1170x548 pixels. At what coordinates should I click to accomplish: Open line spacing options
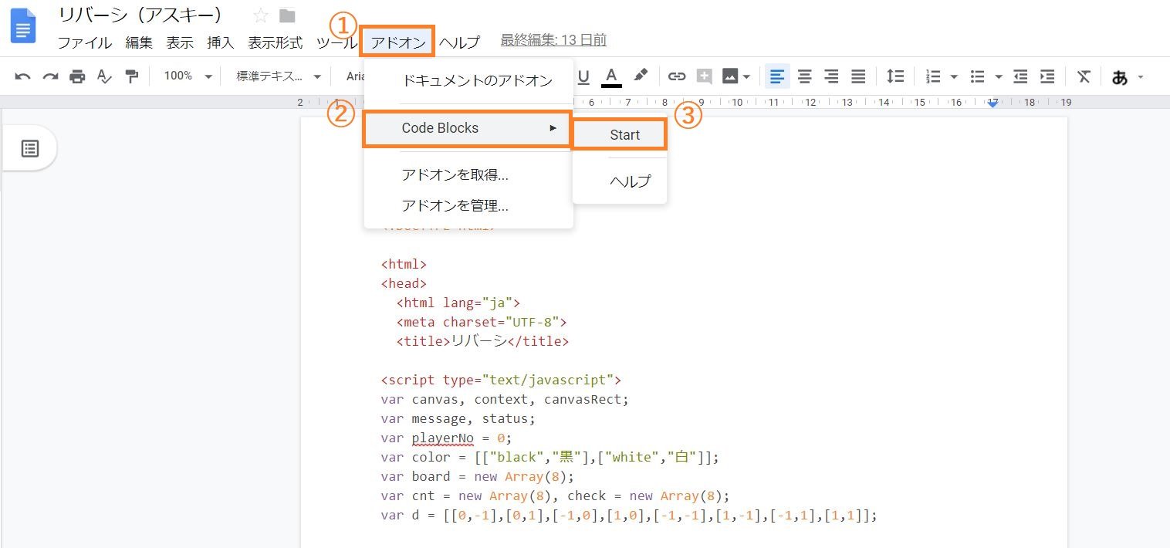(895, 76)
